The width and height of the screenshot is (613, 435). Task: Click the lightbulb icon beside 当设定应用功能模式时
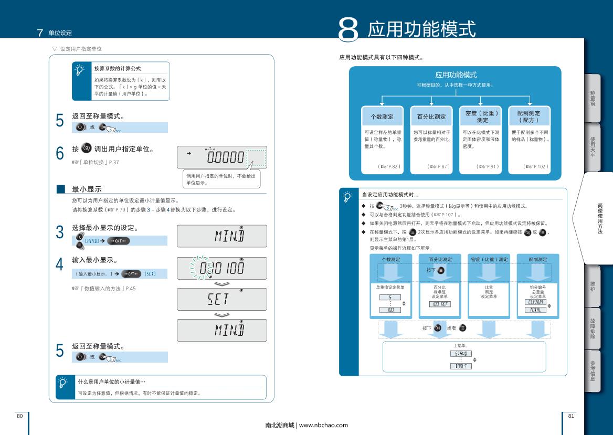(347, 196)
